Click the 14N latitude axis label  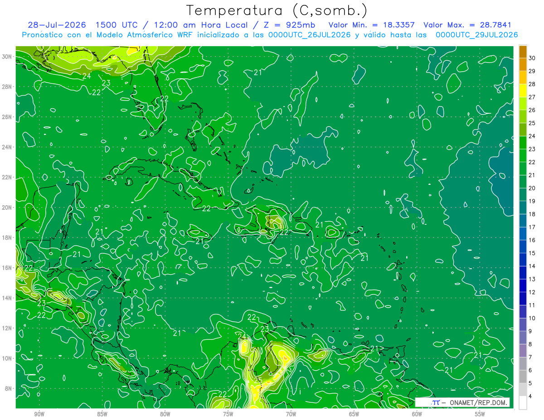pos(7,298)
